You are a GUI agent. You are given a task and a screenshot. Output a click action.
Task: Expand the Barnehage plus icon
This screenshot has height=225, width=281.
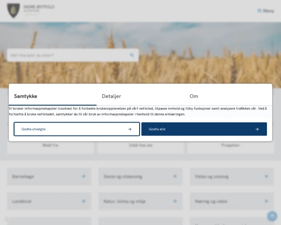pos(84,177)
